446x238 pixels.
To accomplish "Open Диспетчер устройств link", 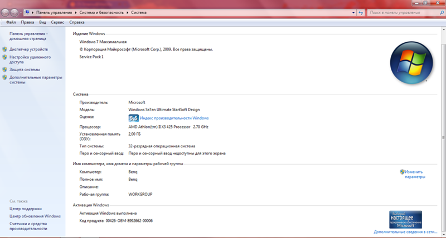I will coord(28,49).
